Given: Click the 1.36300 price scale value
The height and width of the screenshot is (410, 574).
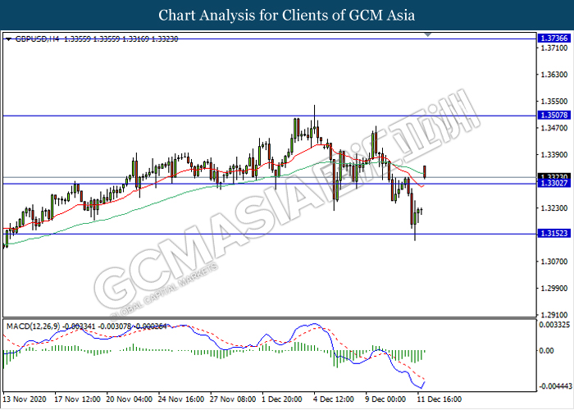Looking at the screenshot, I should (x=553, y=75).
